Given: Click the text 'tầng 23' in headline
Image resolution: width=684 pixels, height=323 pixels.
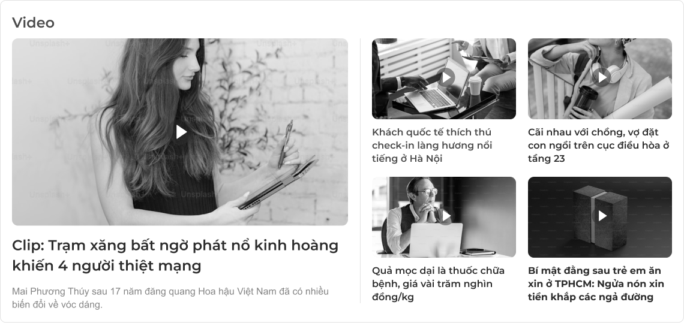Looking at the screenshot, I should (546, 159).
